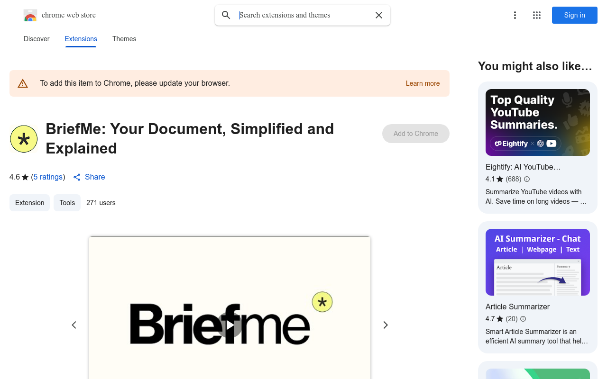607x379 pixels.
Task: Click the Summarize YouTube videos description
Action: [x=536, y=197]
